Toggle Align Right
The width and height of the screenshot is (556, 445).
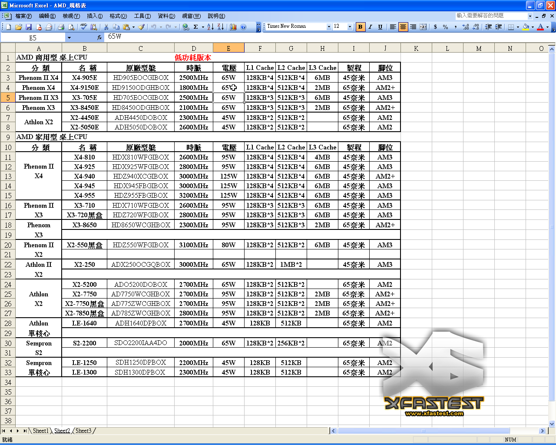point(413,27)
